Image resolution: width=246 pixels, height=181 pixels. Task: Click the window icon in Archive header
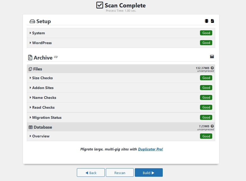212,57
